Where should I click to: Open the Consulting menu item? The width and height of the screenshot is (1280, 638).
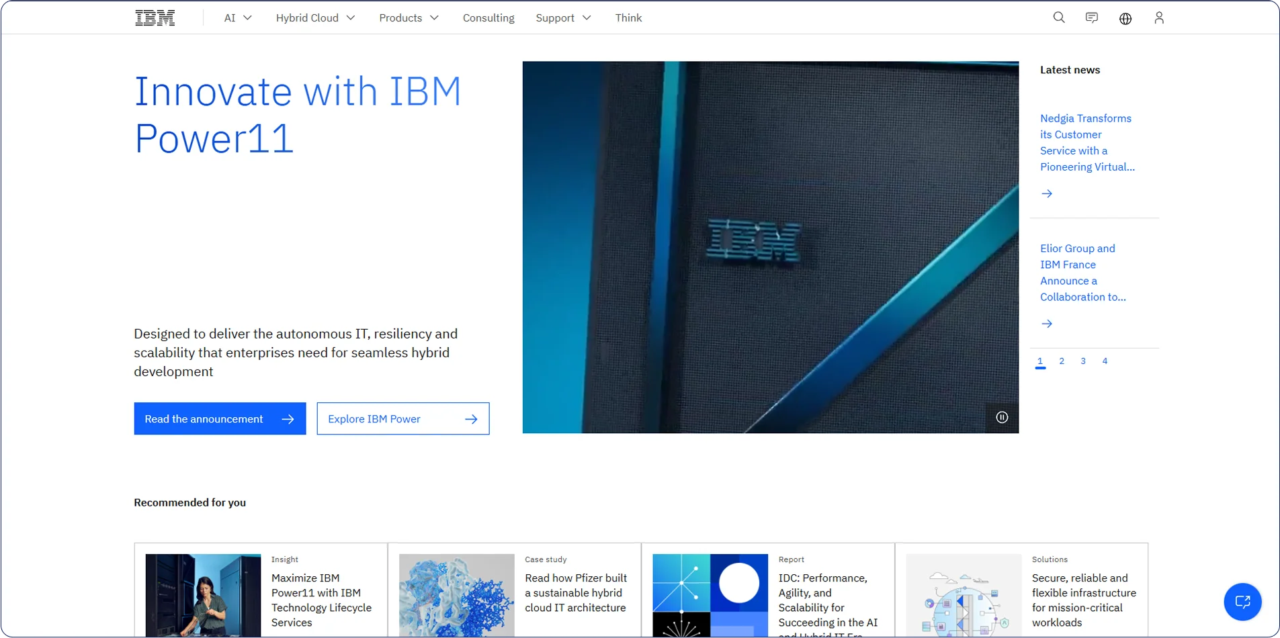(488, 17)
